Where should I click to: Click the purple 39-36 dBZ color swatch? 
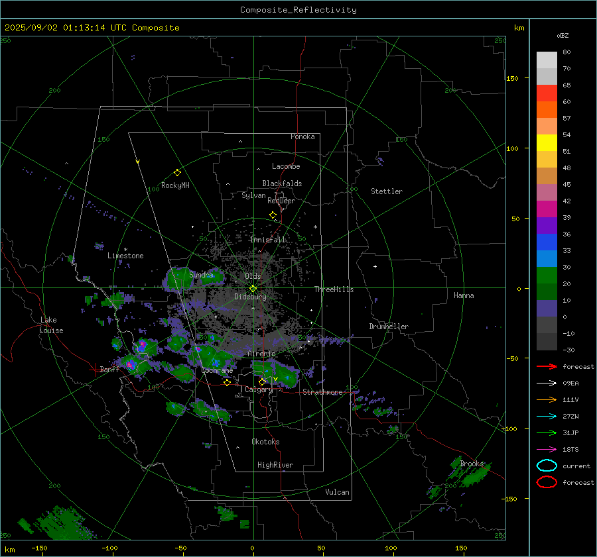(x=547, y=226)
